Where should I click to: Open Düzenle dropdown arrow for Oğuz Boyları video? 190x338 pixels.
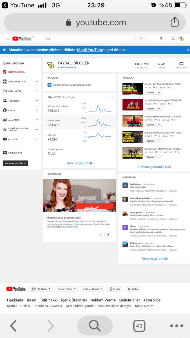(x=159, y=108)
